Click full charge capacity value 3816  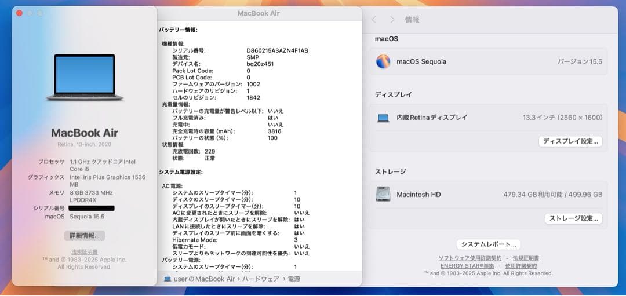(274, 131)
